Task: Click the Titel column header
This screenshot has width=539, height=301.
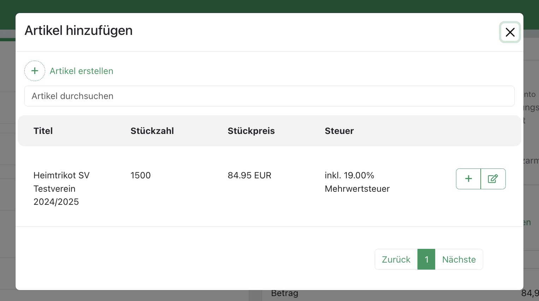Action: click(43, 131)
